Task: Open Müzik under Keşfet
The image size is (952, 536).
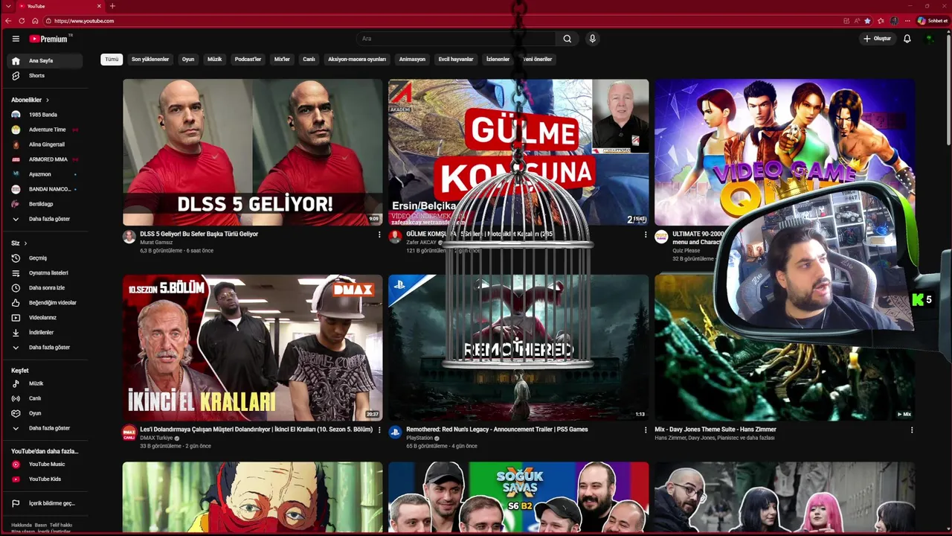Action: click(45, 383)
